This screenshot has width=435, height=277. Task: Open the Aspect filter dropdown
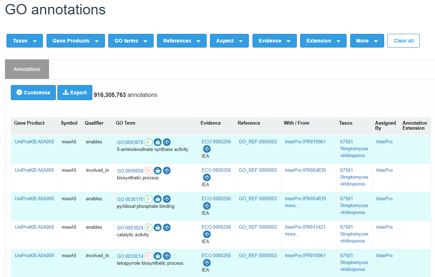pyautogui.click(x=229, y=41)
